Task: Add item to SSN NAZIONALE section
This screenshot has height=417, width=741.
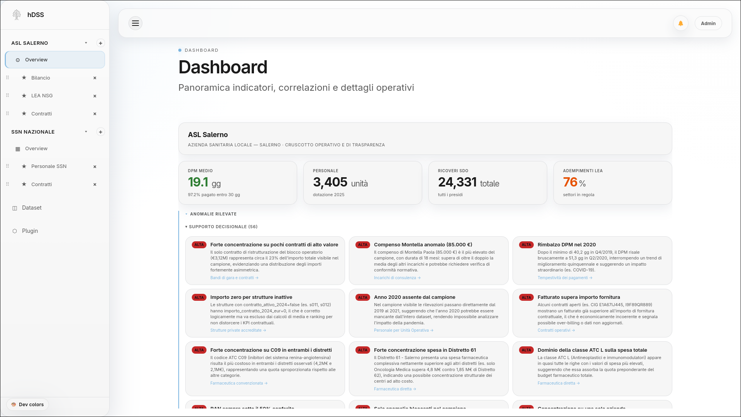Action: (x=100, y=132)
